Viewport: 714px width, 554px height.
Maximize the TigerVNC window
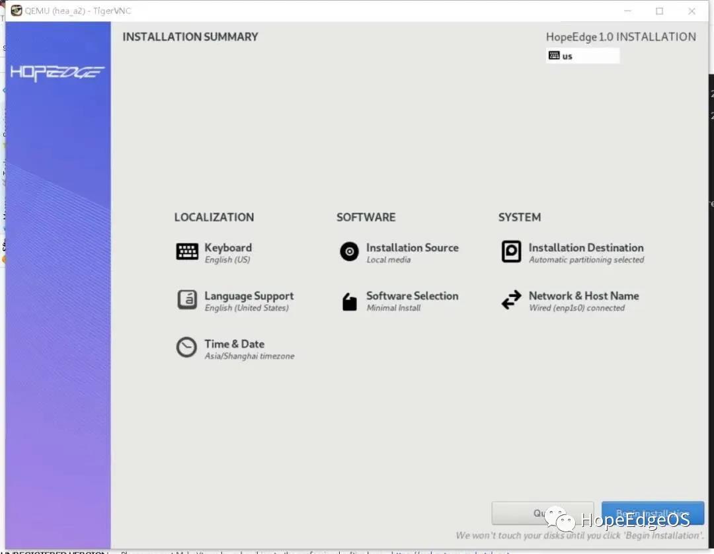659,11
